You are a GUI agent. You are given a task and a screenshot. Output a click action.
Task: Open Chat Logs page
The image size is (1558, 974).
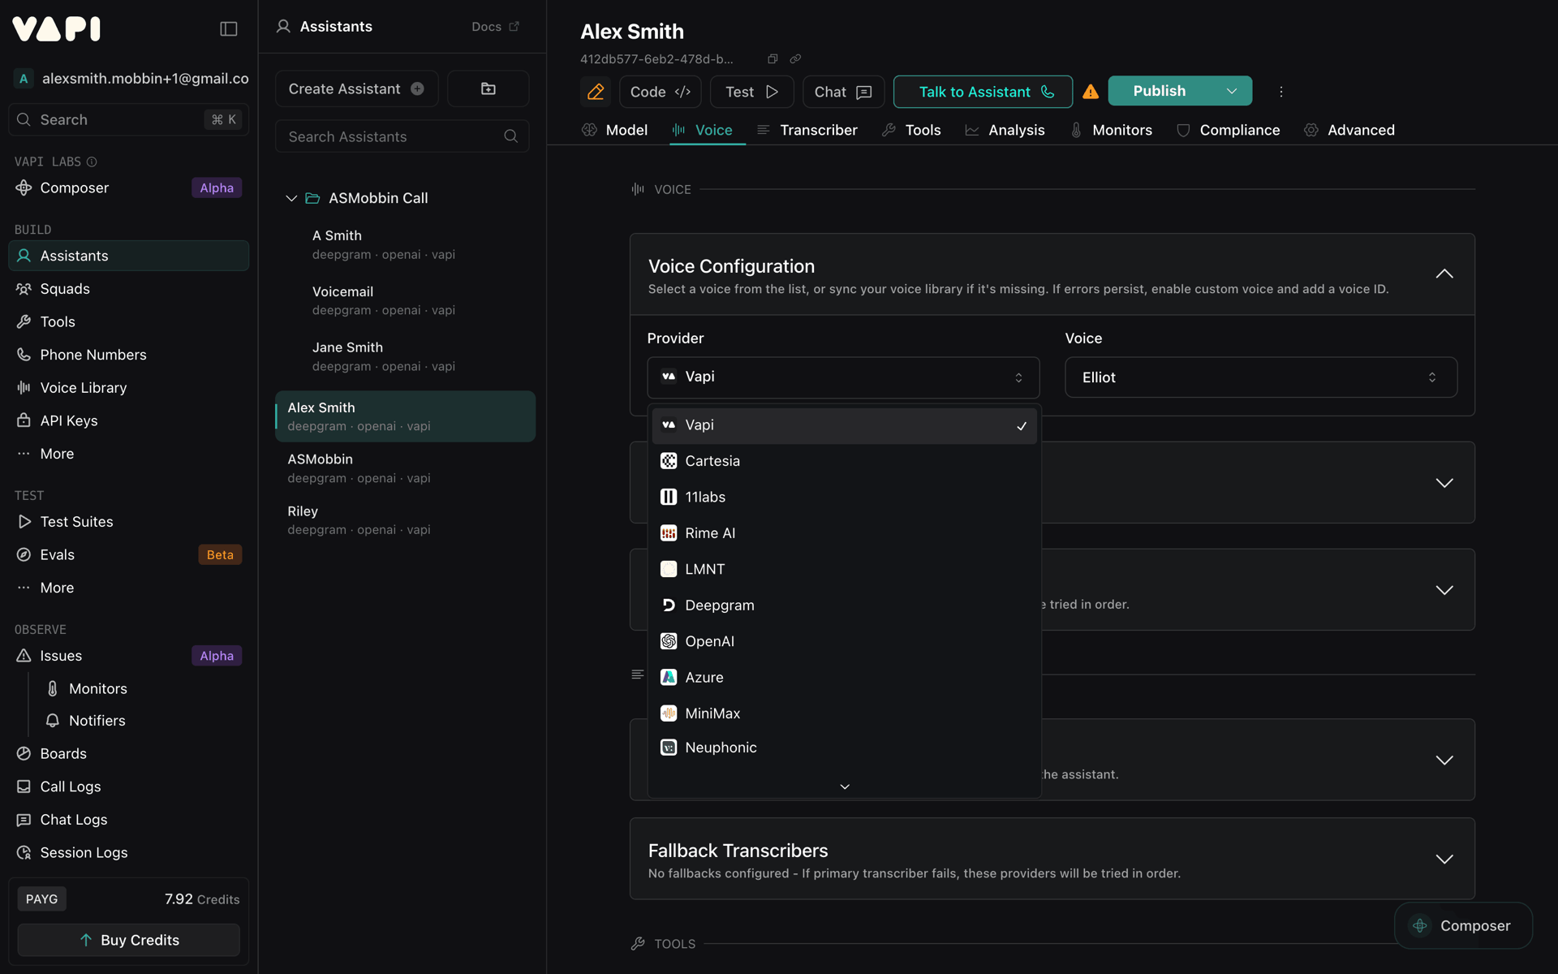tap(128, 820)
